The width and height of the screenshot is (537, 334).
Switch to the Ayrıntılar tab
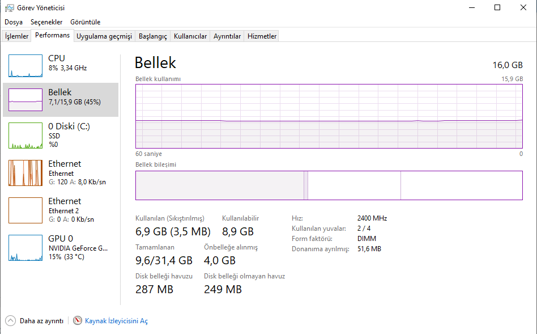[227, 36]
